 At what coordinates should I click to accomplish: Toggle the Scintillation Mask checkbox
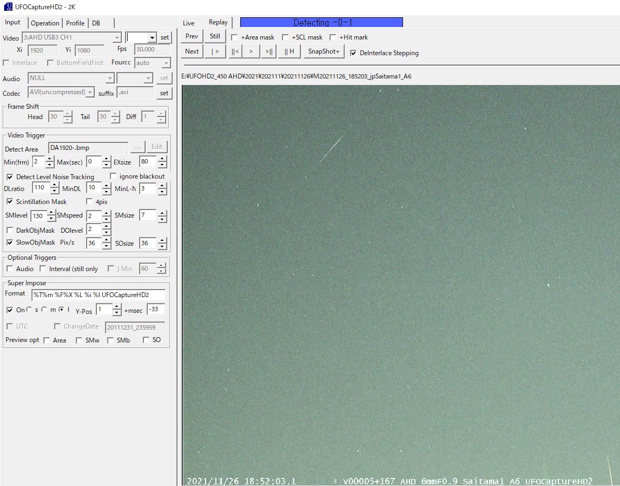(x=10, y=202)
